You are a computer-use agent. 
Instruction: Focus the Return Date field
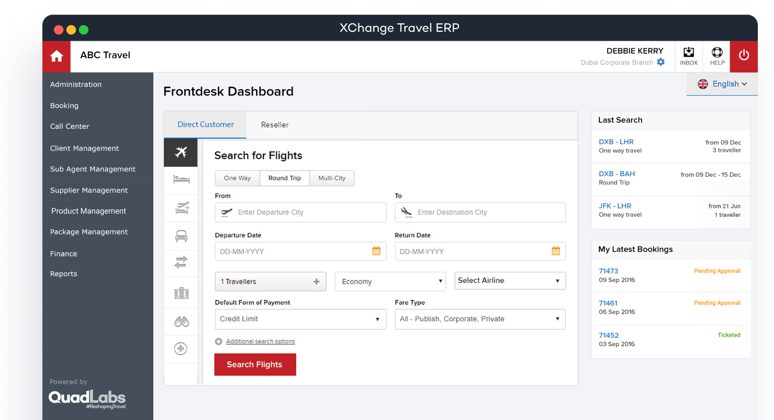pyautogui.click(x=480, y=251)
